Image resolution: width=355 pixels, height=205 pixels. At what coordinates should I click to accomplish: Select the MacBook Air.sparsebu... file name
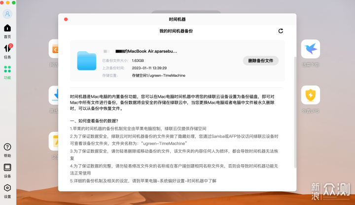pyautogui.click(x=140, y=51)
